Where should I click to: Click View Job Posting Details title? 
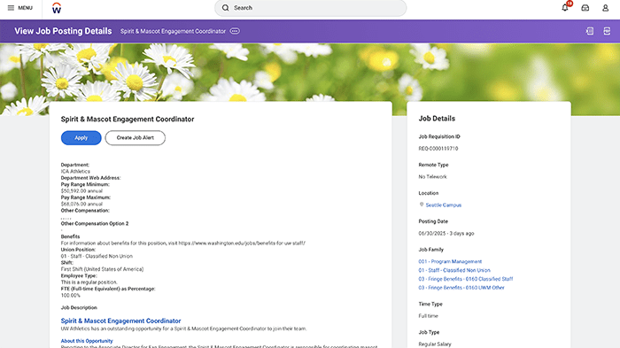63,31
